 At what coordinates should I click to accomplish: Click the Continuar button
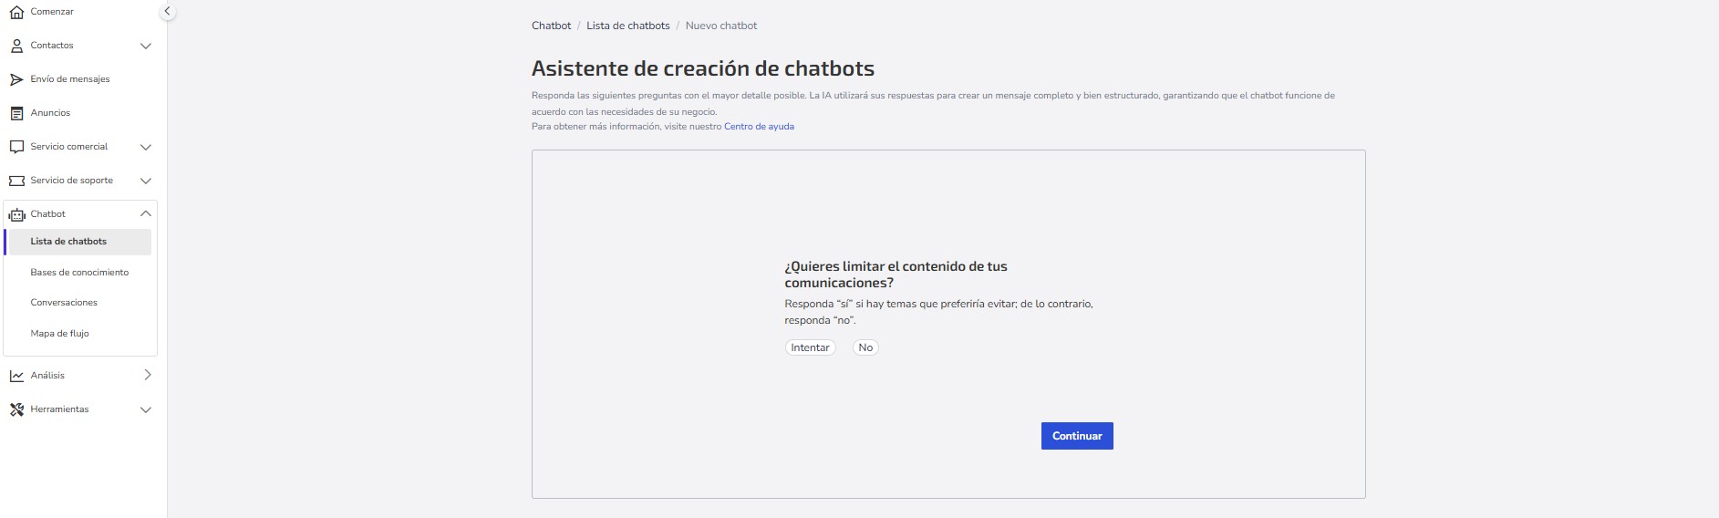(1077, 436)
